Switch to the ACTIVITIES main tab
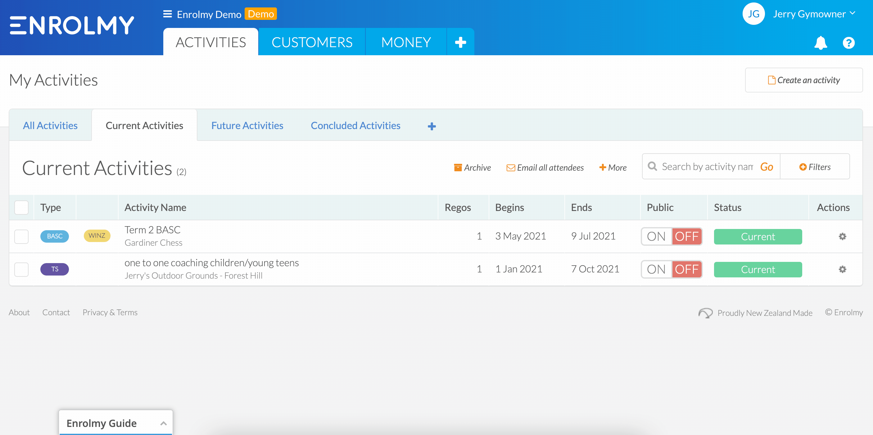 pyautogui.click(x=210, y=42)
